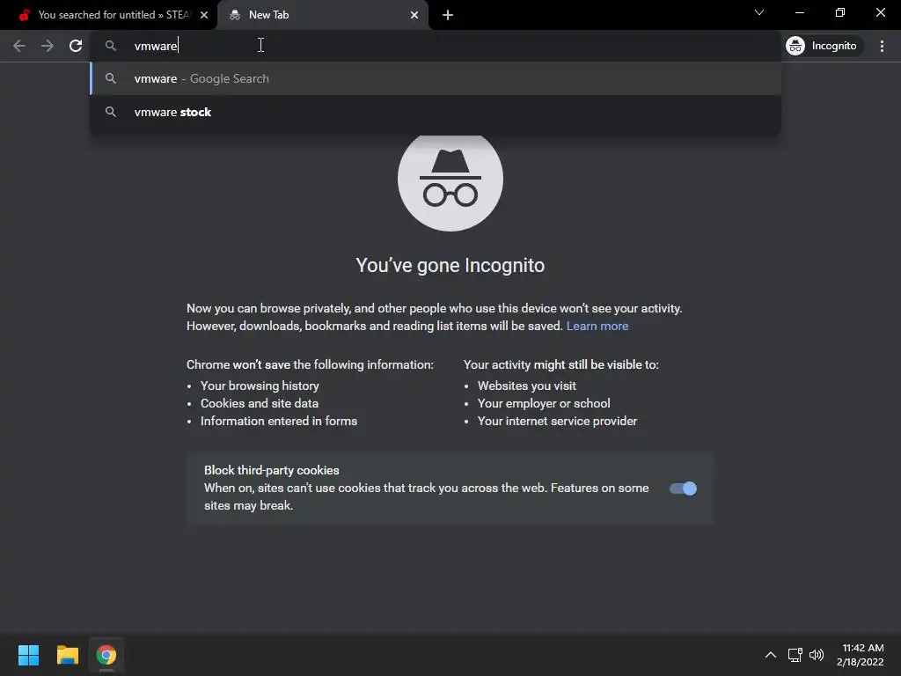Select the New Tab tab

point(322,15)
